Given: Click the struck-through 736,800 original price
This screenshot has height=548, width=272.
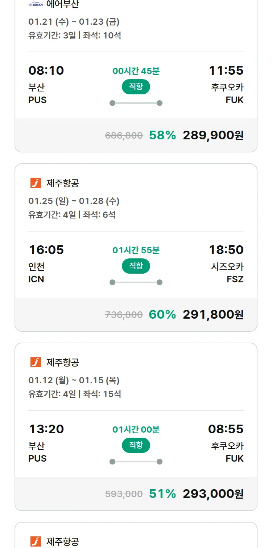Looking at the screenshot, I should (124, 315).
